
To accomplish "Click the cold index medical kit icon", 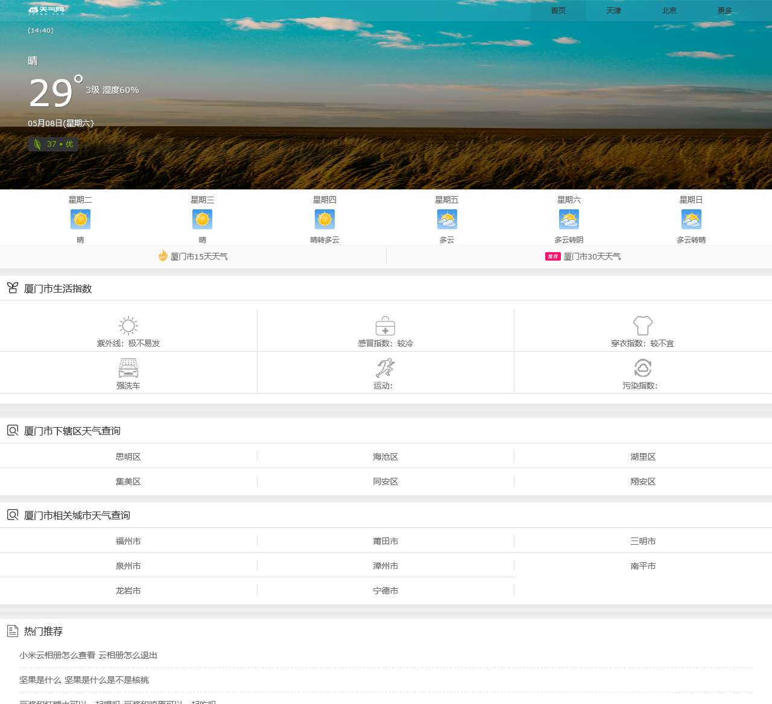I will tap(385, 326).
